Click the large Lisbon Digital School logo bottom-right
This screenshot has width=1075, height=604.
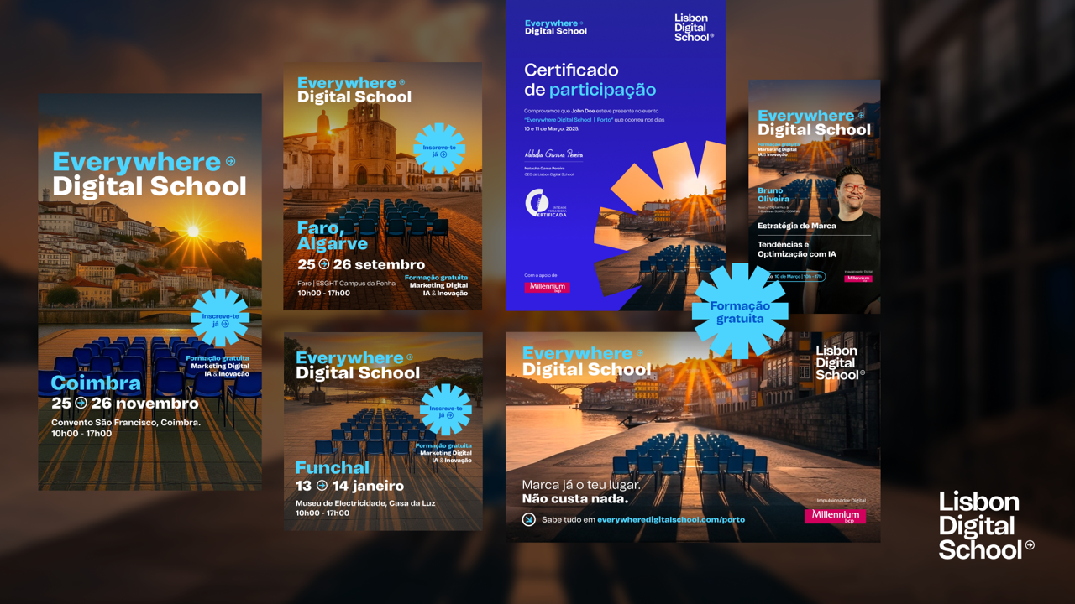pos(984,526)
